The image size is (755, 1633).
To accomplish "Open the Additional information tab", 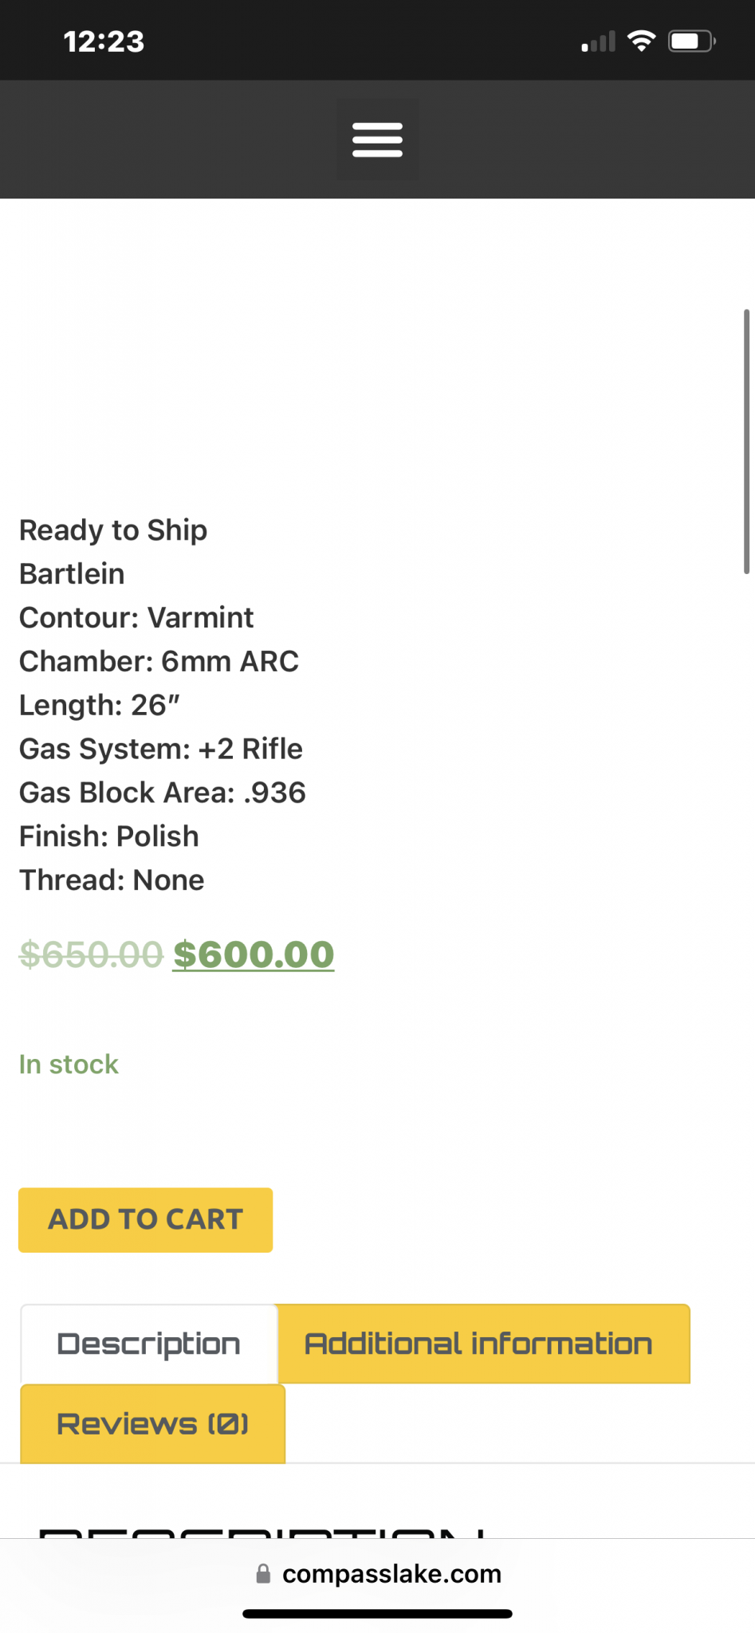I will 483,1344.
